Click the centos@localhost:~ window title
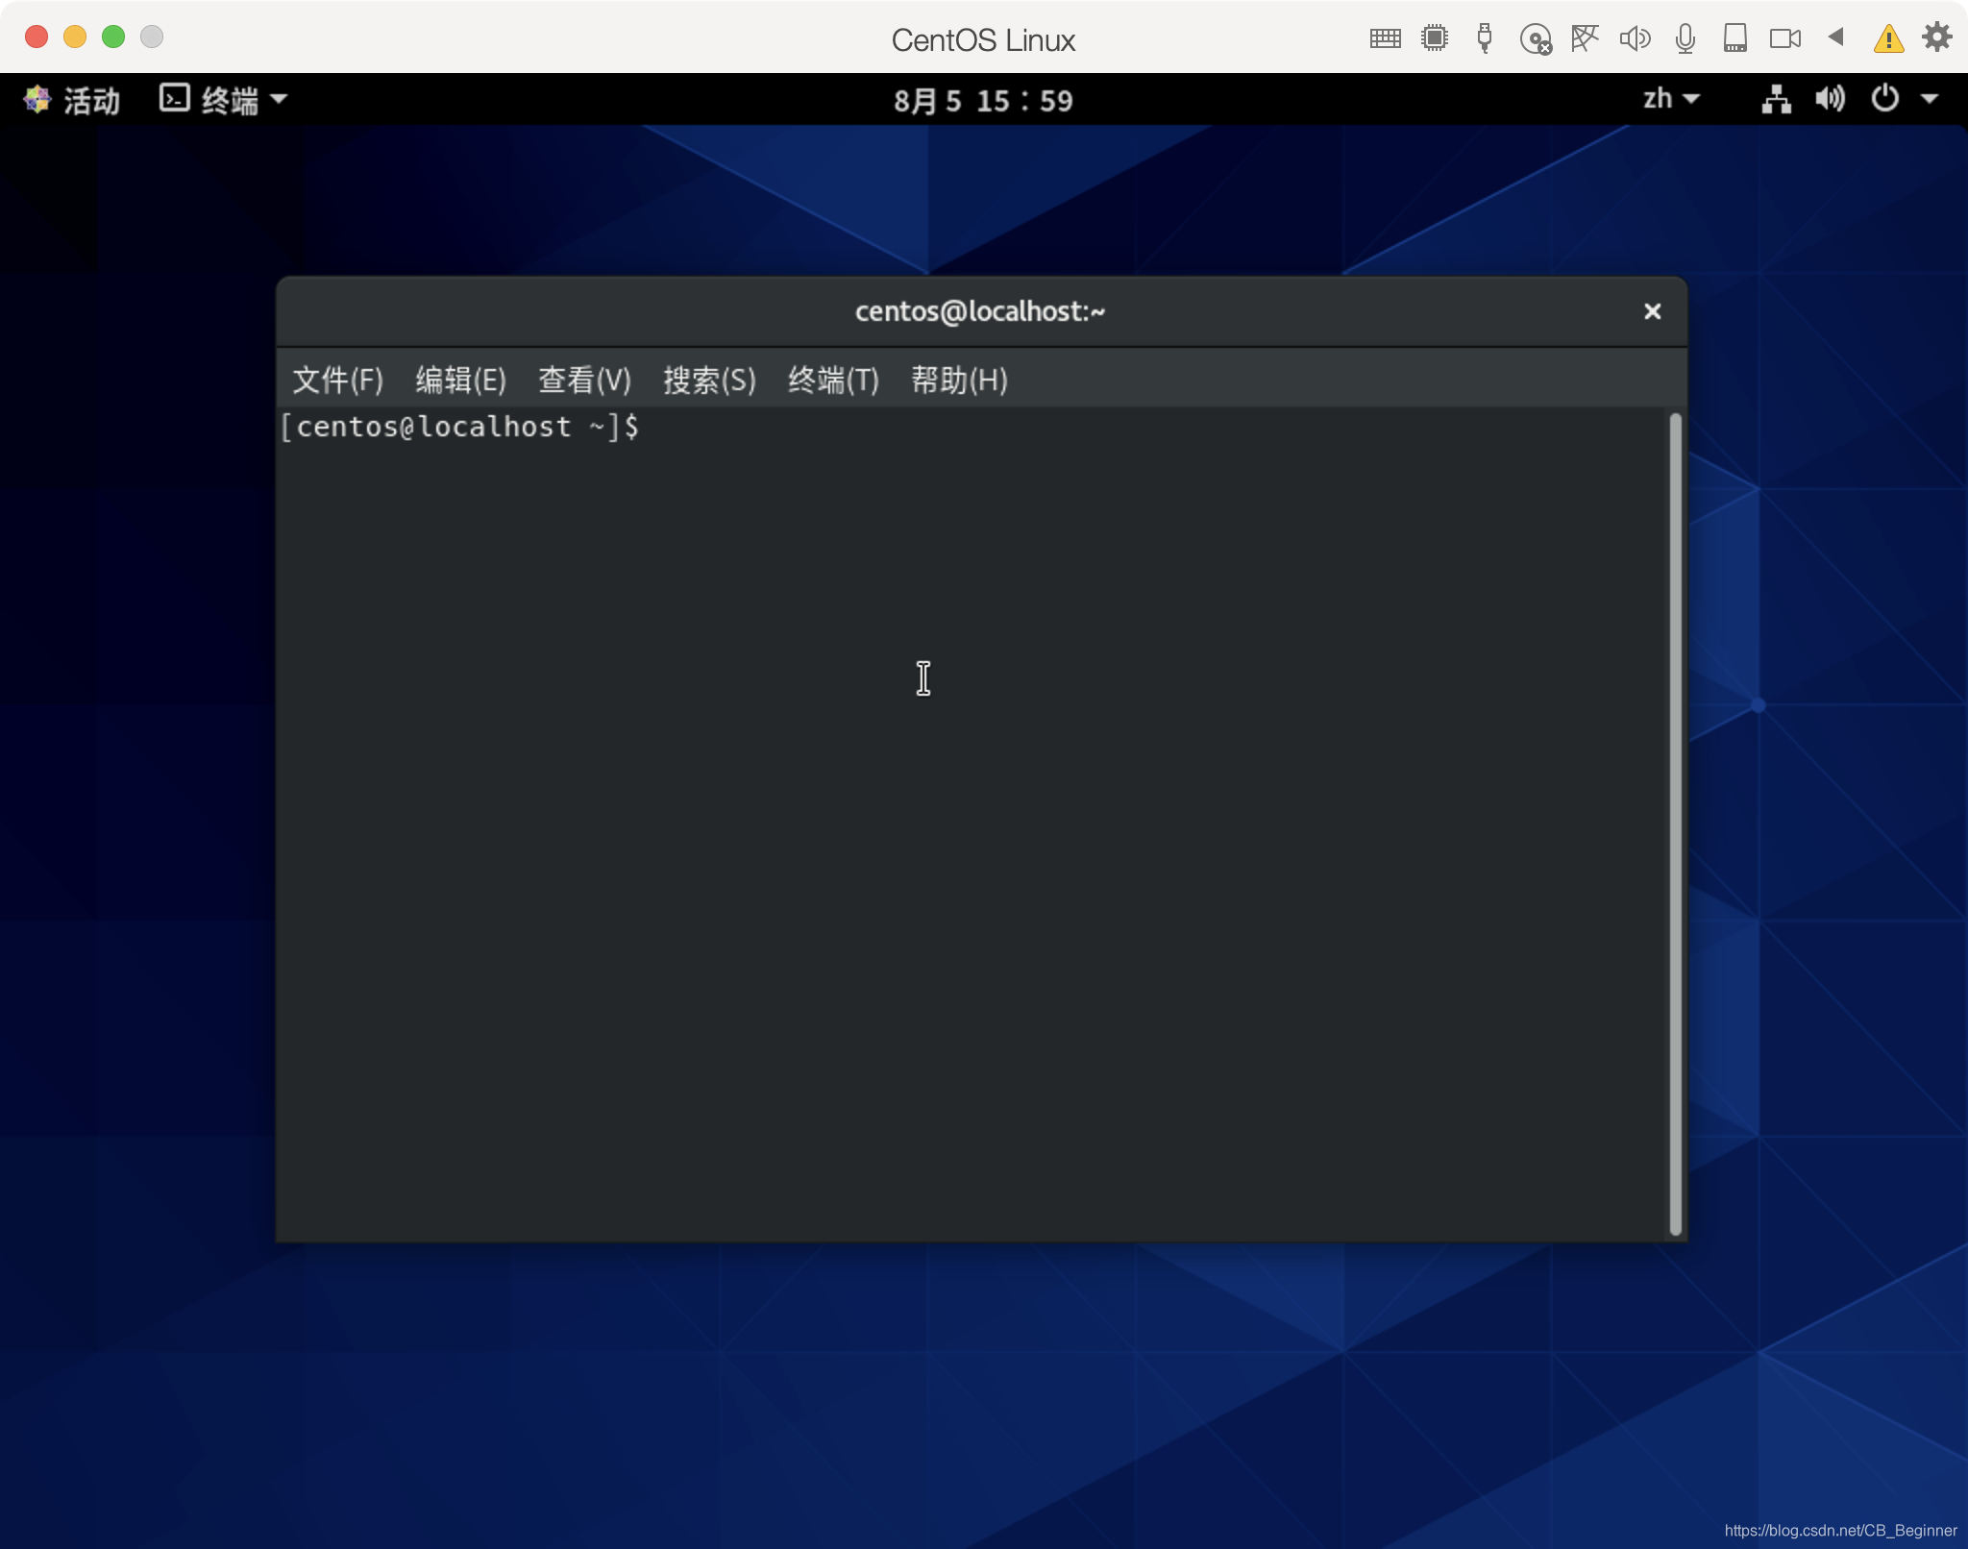This screenshot has height=1549, width=1968. coord(980,311)
